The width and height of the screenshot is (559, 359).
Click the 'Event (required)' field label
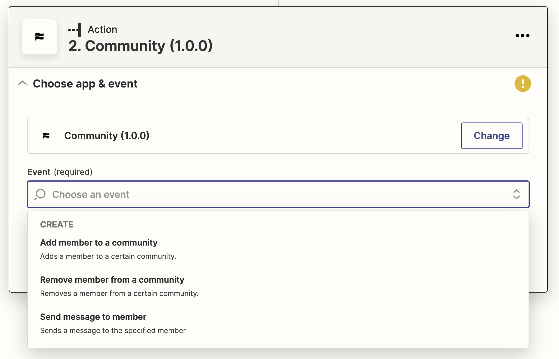pos(60,172)
